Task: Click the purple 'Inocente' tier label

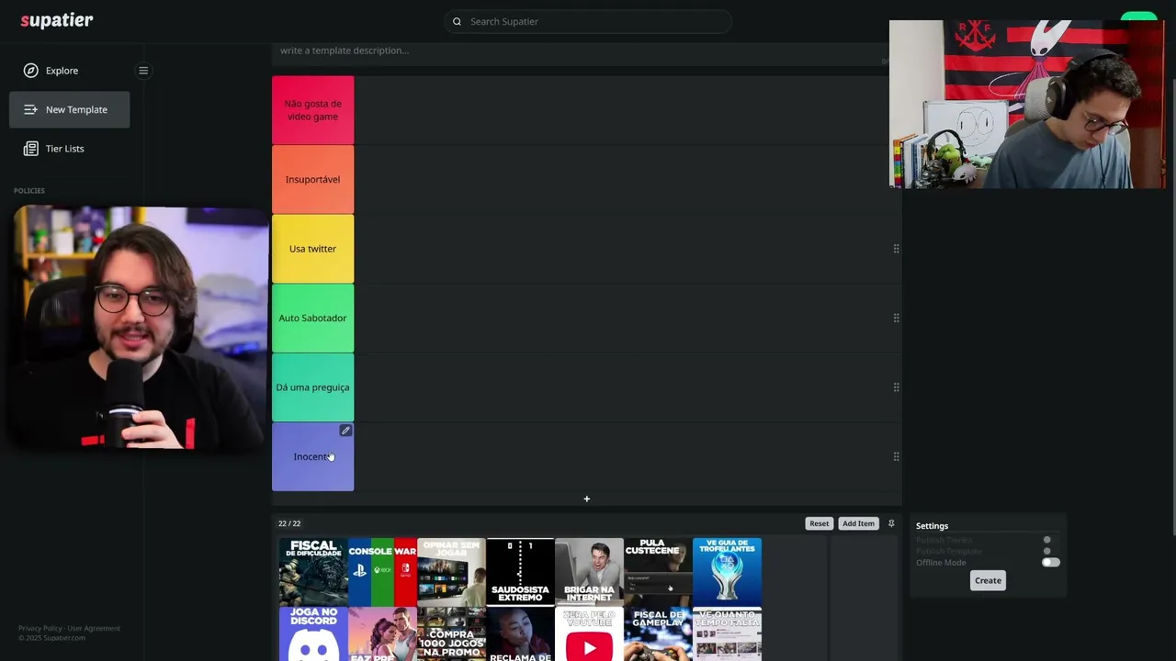Action: pos(312,456)
